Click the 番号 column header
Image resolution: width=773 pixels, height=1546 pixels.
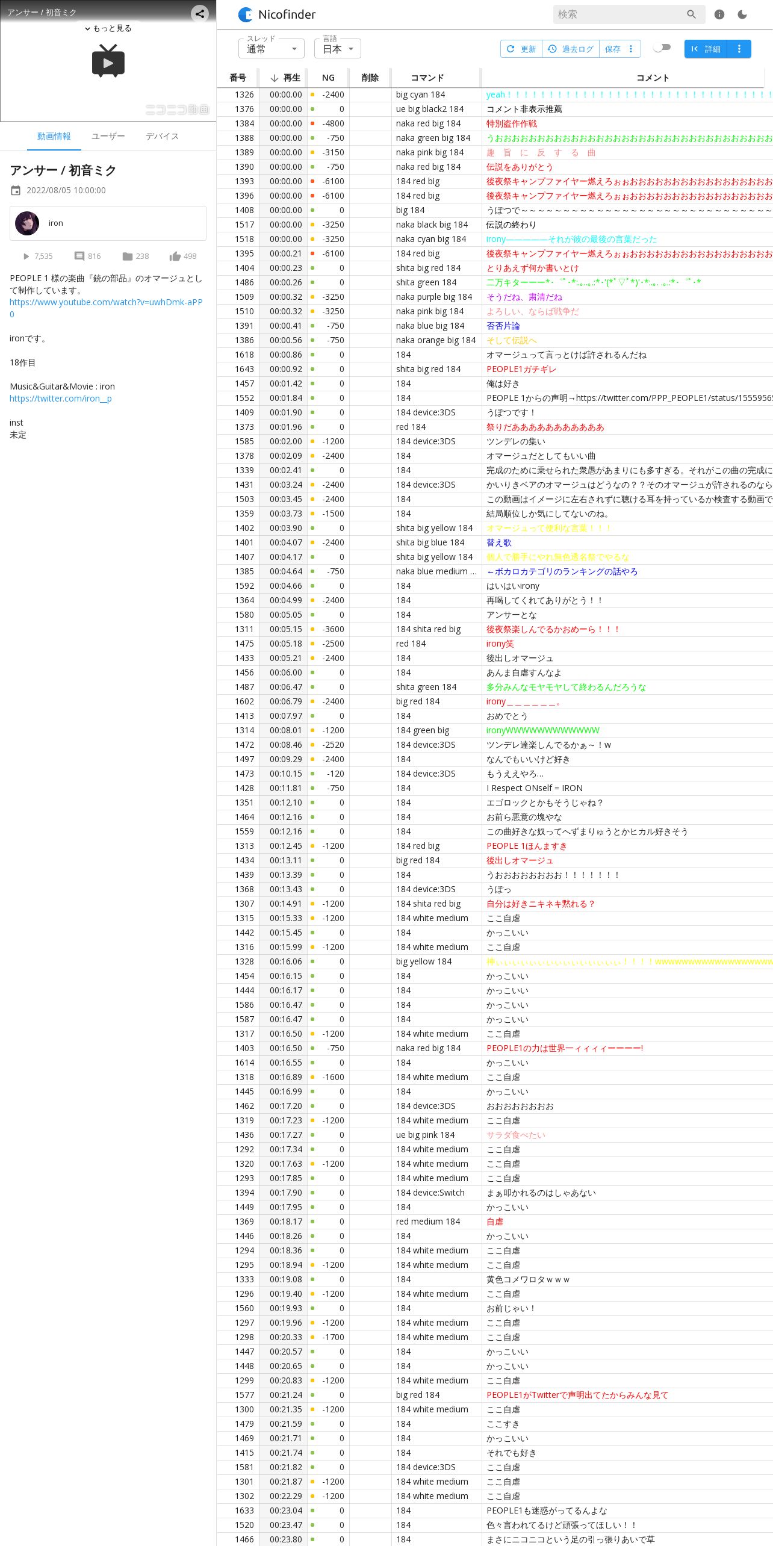click(238, 78)
